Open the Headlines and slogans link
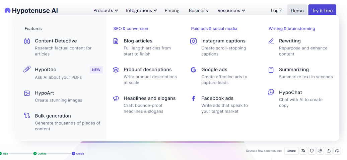The image size is (347, 160). point(150,98)
